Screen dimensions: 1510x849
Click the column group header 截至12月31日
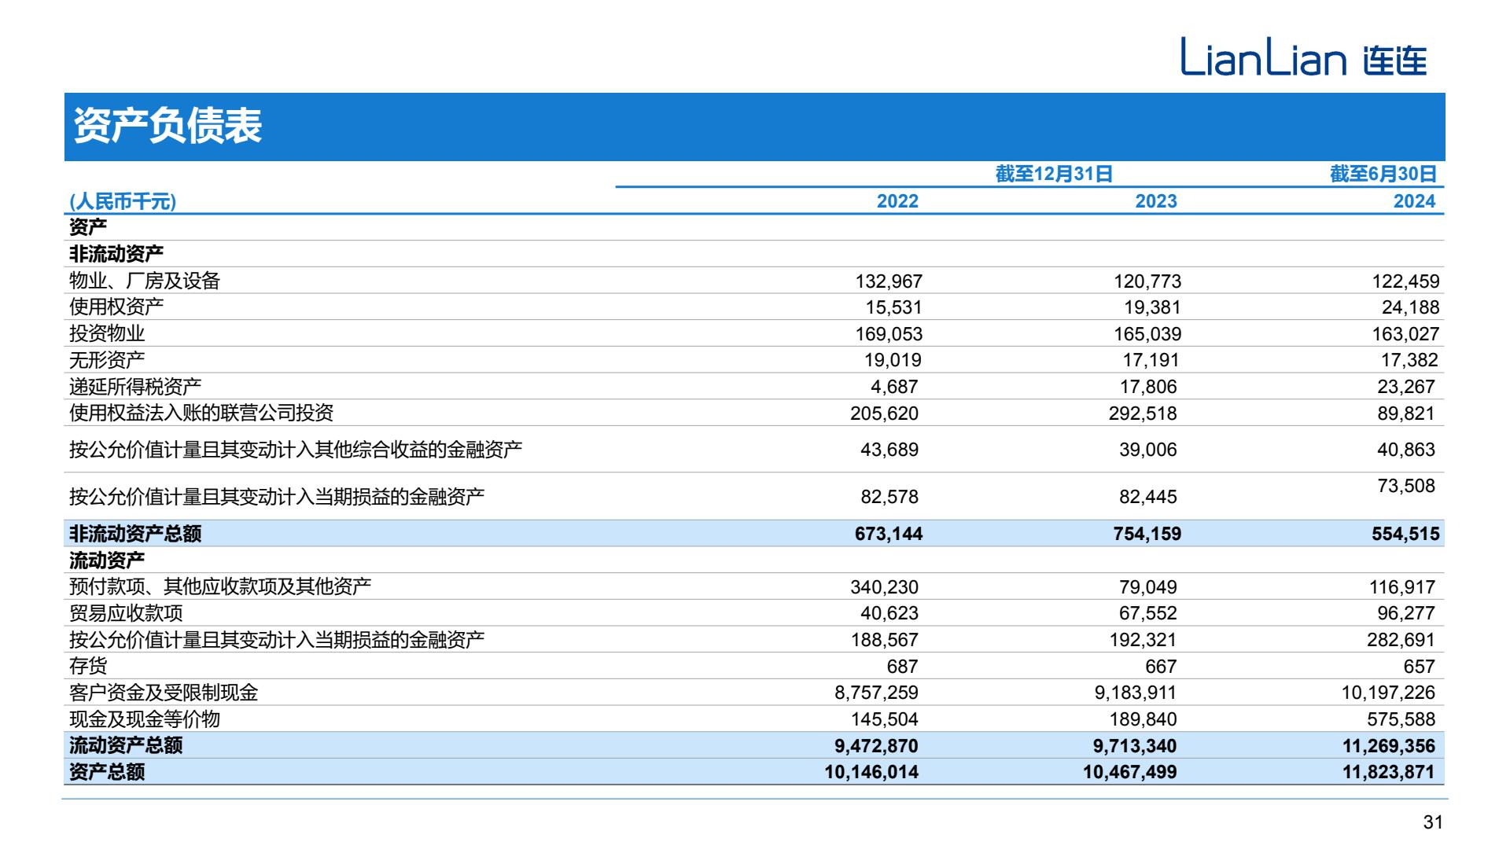pyautogui.click(x=1054, y=174)
